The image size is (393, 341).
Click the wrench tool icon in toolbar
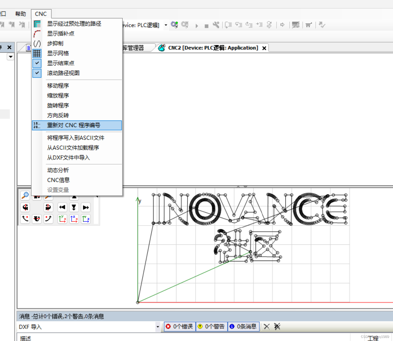[216, 25]
